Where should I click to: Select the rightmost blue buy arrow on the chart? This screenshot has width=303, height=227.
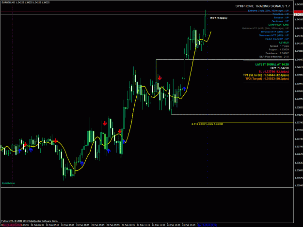point(185,89)
